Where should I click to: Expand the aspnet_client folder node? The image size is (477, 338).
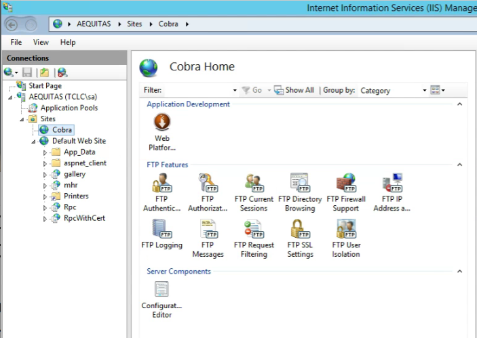coord(45,163)
